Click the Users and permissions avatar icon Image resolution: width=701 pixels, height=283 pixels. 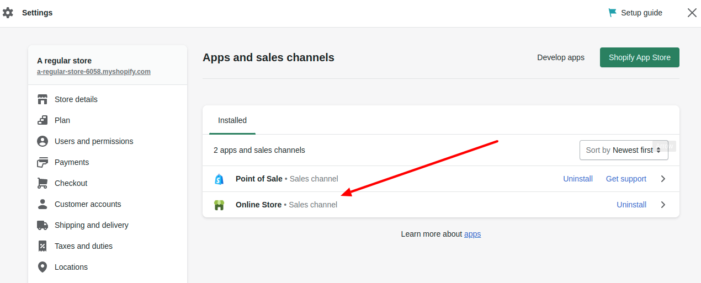click(43, 141)
